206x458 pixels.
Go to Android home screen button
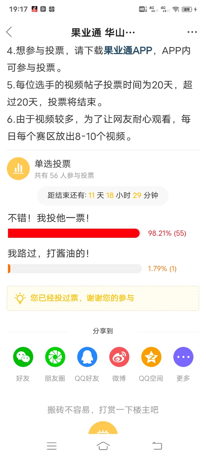point(103,446)
